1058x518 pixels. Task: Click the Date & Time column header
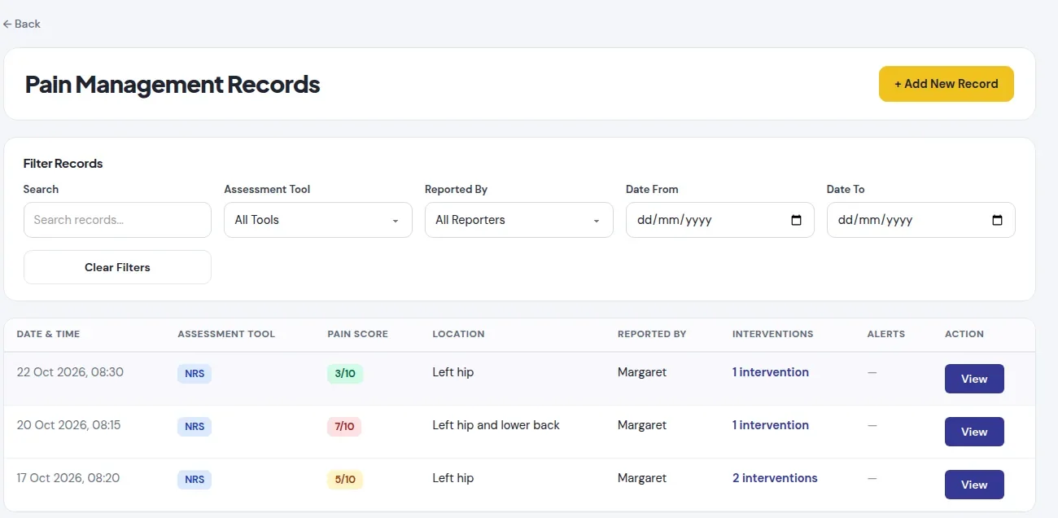[x=48, y=334]
